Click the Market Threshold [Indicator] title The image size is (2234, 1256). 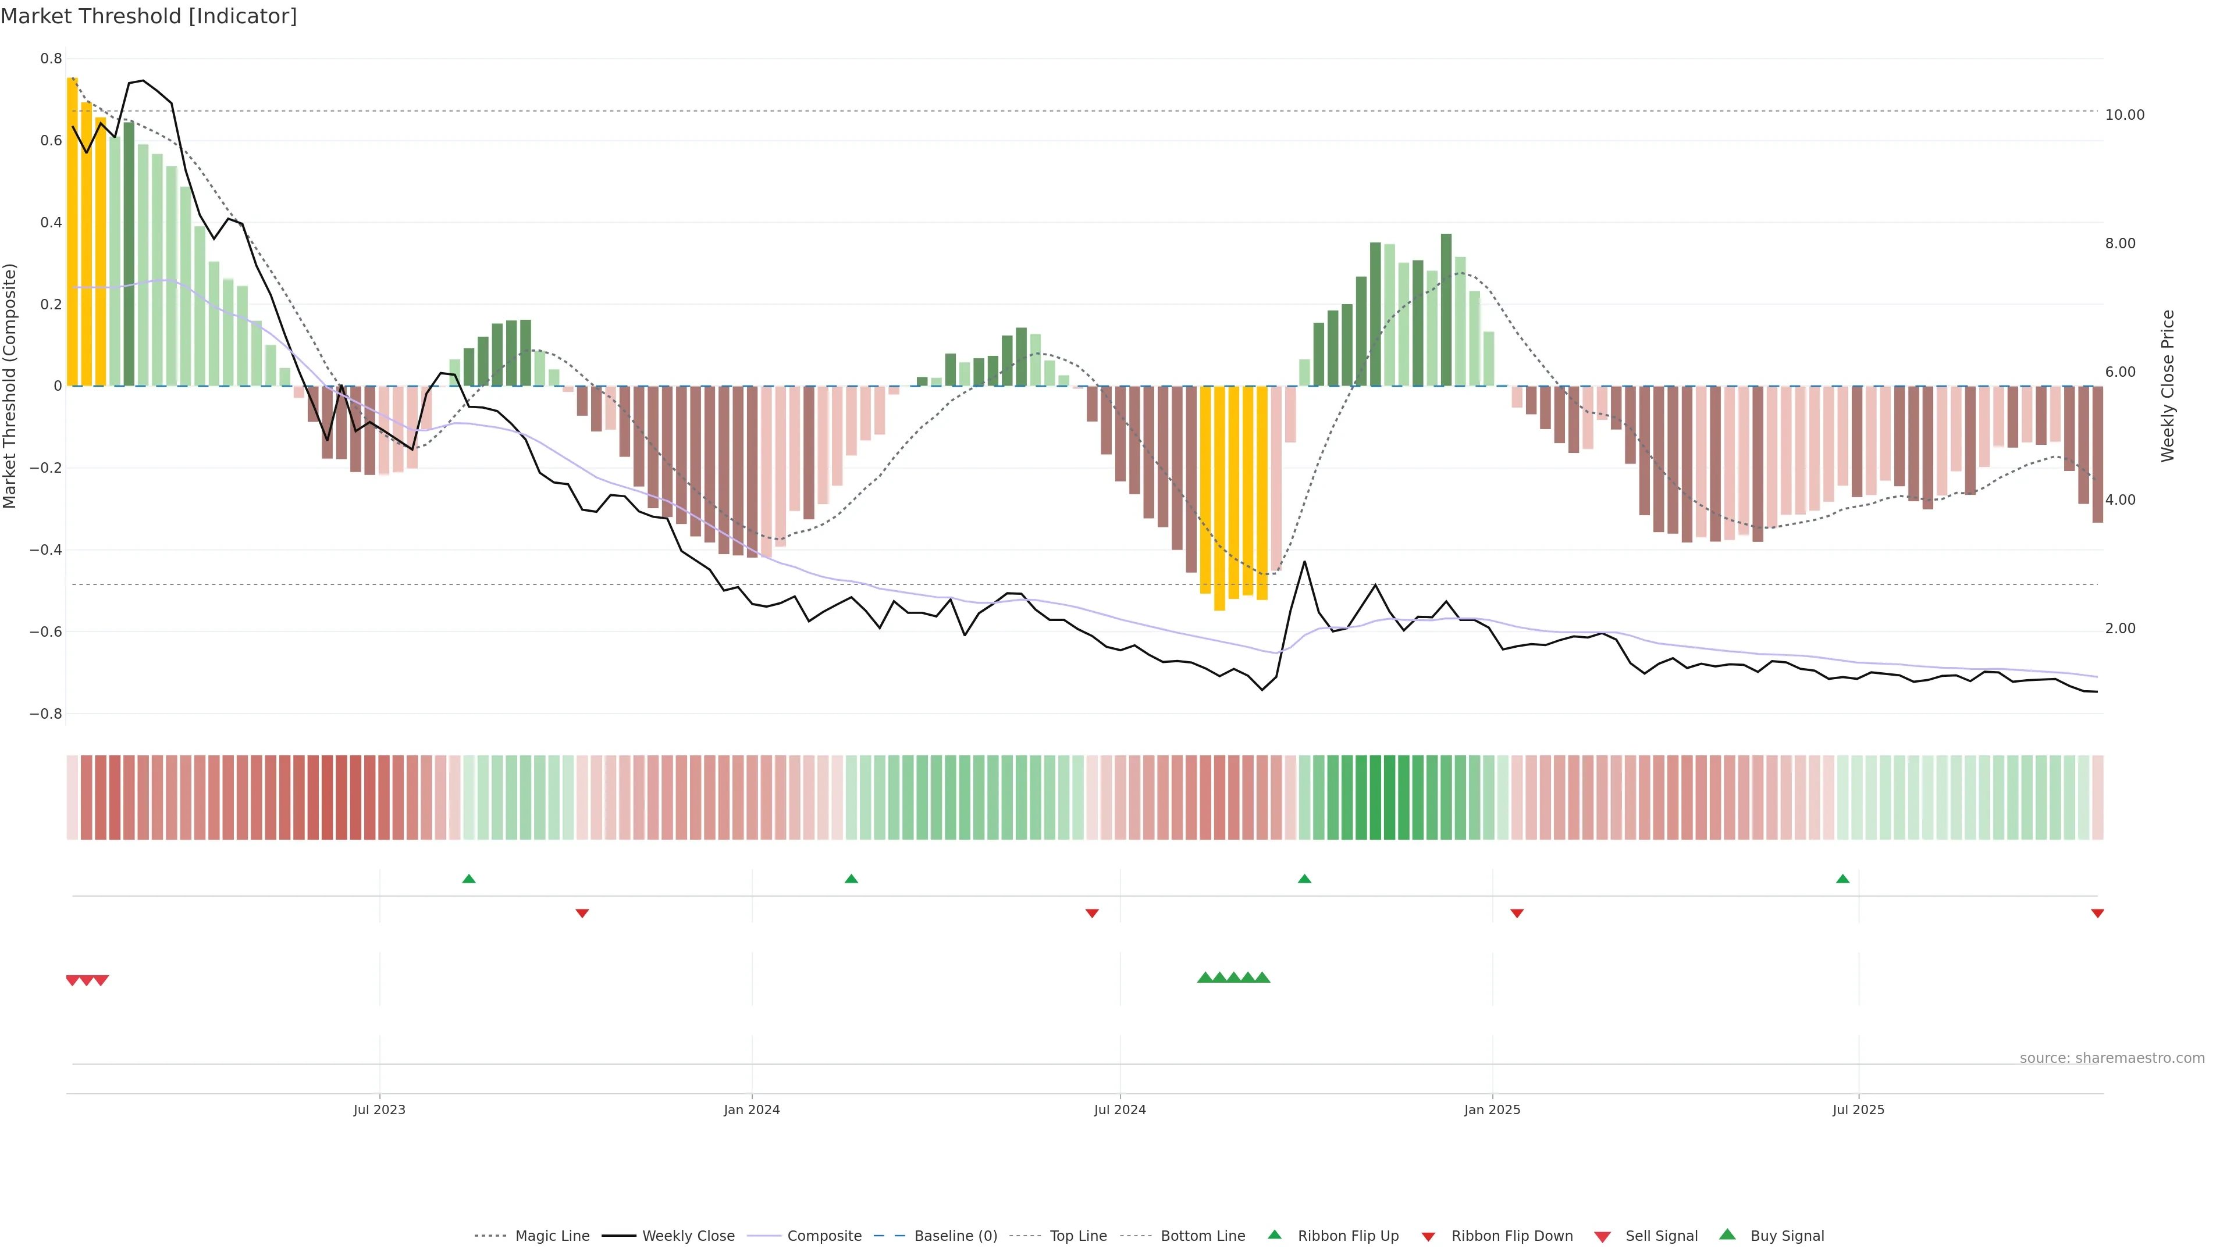pyautogui.click(x=149, y=16)
